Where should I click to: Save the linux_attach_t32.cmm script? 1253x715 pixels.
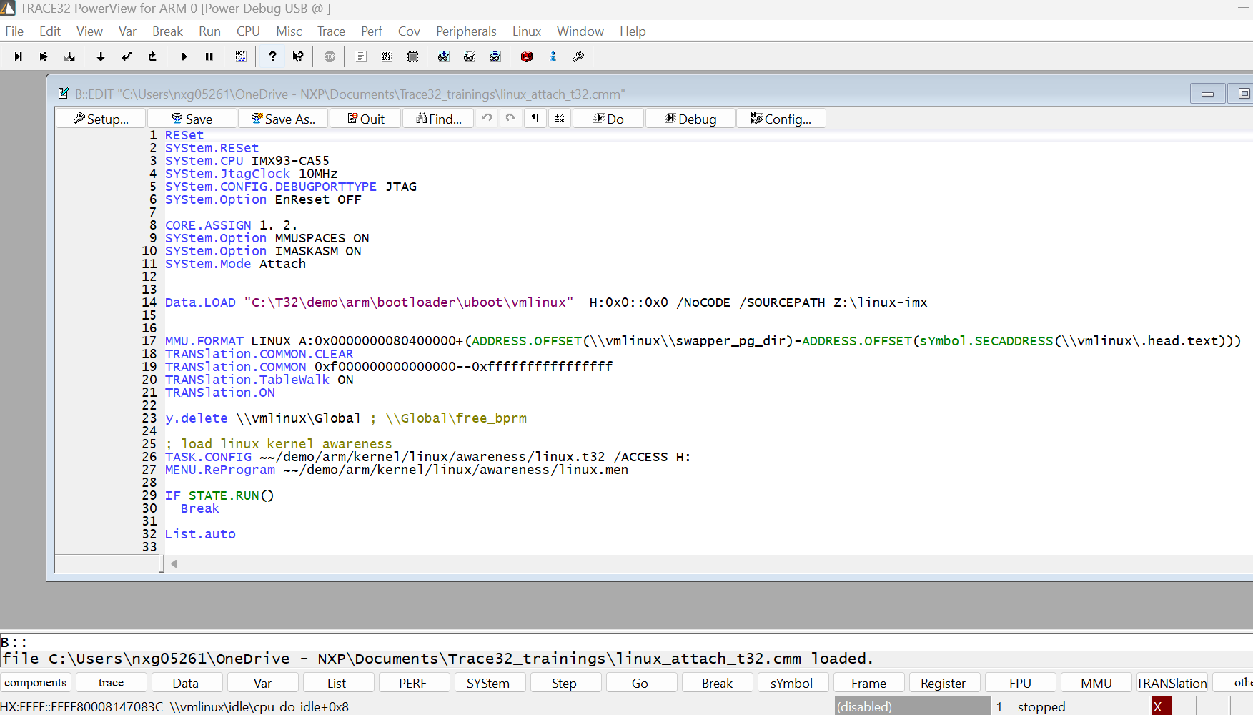click(192, 118)
